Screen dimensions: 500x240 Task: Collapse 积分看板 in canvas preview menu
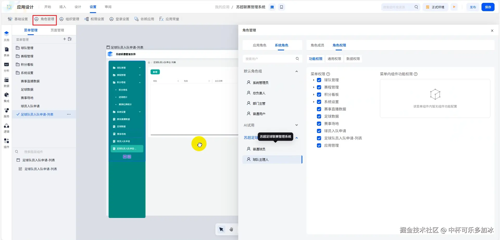pyautogui.click(x=140, y=83)
